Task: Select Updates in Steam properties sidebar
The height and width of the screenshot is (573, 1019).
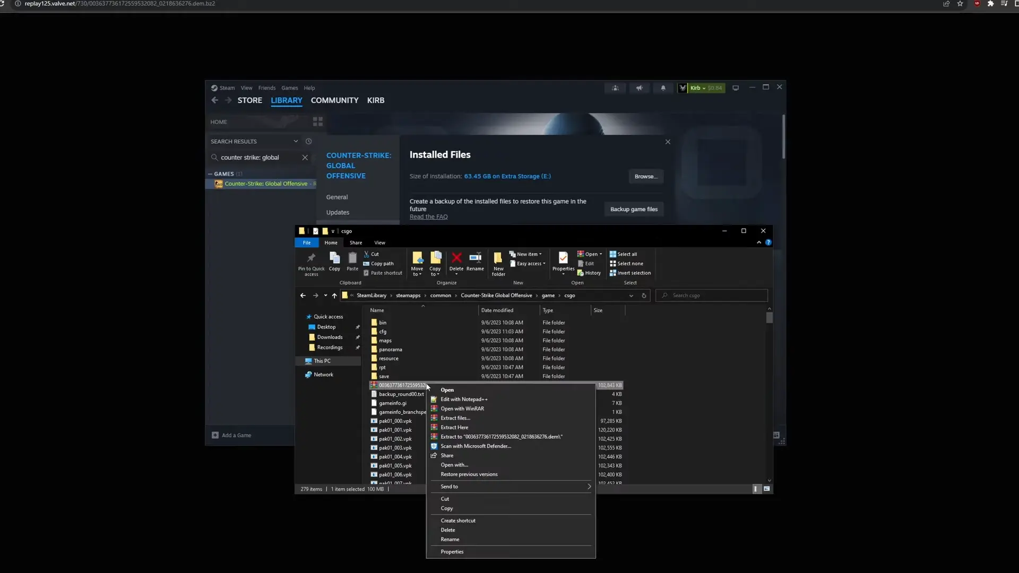Action: click(x=338, y=213)
